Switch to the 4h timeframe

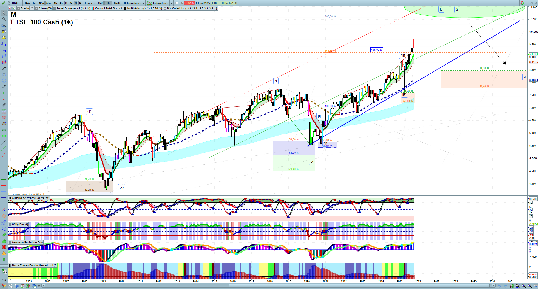point(61,3)
